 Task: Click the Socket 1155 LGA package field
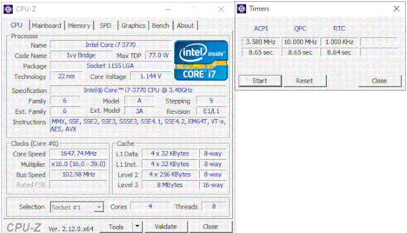pos(111,66)
